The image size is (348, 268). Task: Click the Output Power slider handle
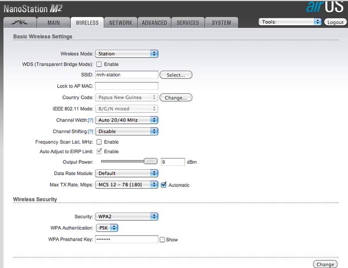pos(150,161)
